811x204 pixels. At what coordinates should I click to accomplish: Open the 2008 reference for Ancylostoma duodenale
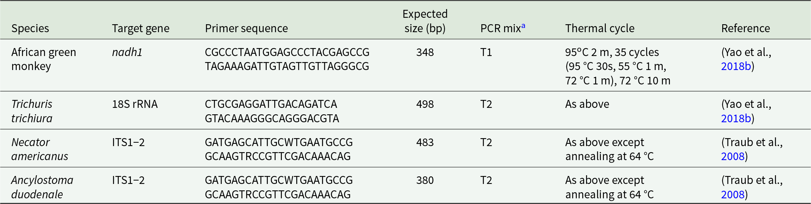[x=733, y=195]
